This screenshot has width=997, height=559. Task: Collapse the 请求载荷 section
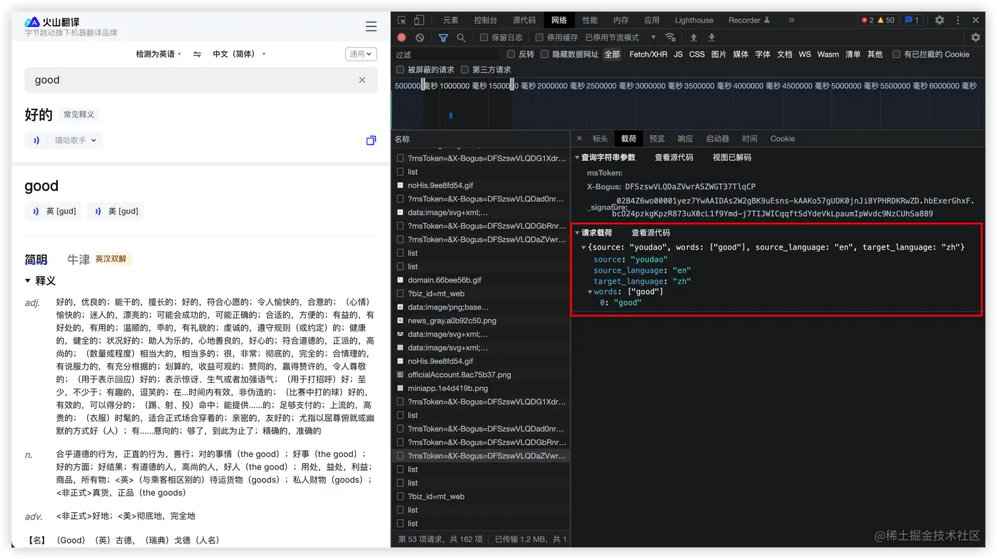click(578, 233)
